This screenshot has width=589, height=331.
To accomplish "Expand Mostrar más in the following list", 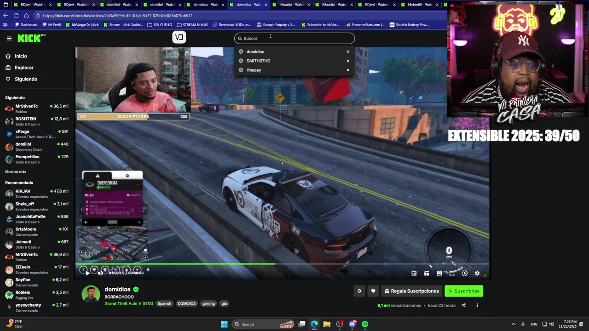I will click(x=16, y=171).
